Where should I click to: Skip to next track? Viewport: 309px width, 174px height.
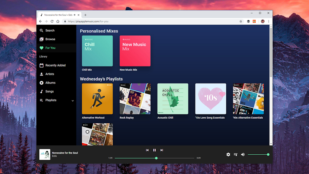coord(161,150)
